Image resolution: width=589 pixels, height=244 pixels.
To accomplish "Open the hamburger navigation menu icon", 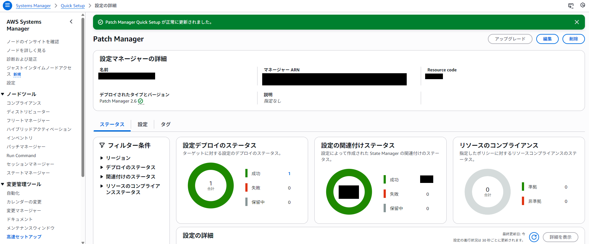I will pyautogui.click(x=7, y=5).
